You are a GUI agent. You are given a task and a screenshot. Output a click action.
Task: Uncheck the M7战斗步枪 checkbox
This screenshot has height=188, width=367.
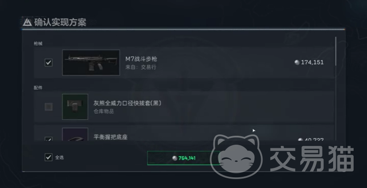(49, 63)
